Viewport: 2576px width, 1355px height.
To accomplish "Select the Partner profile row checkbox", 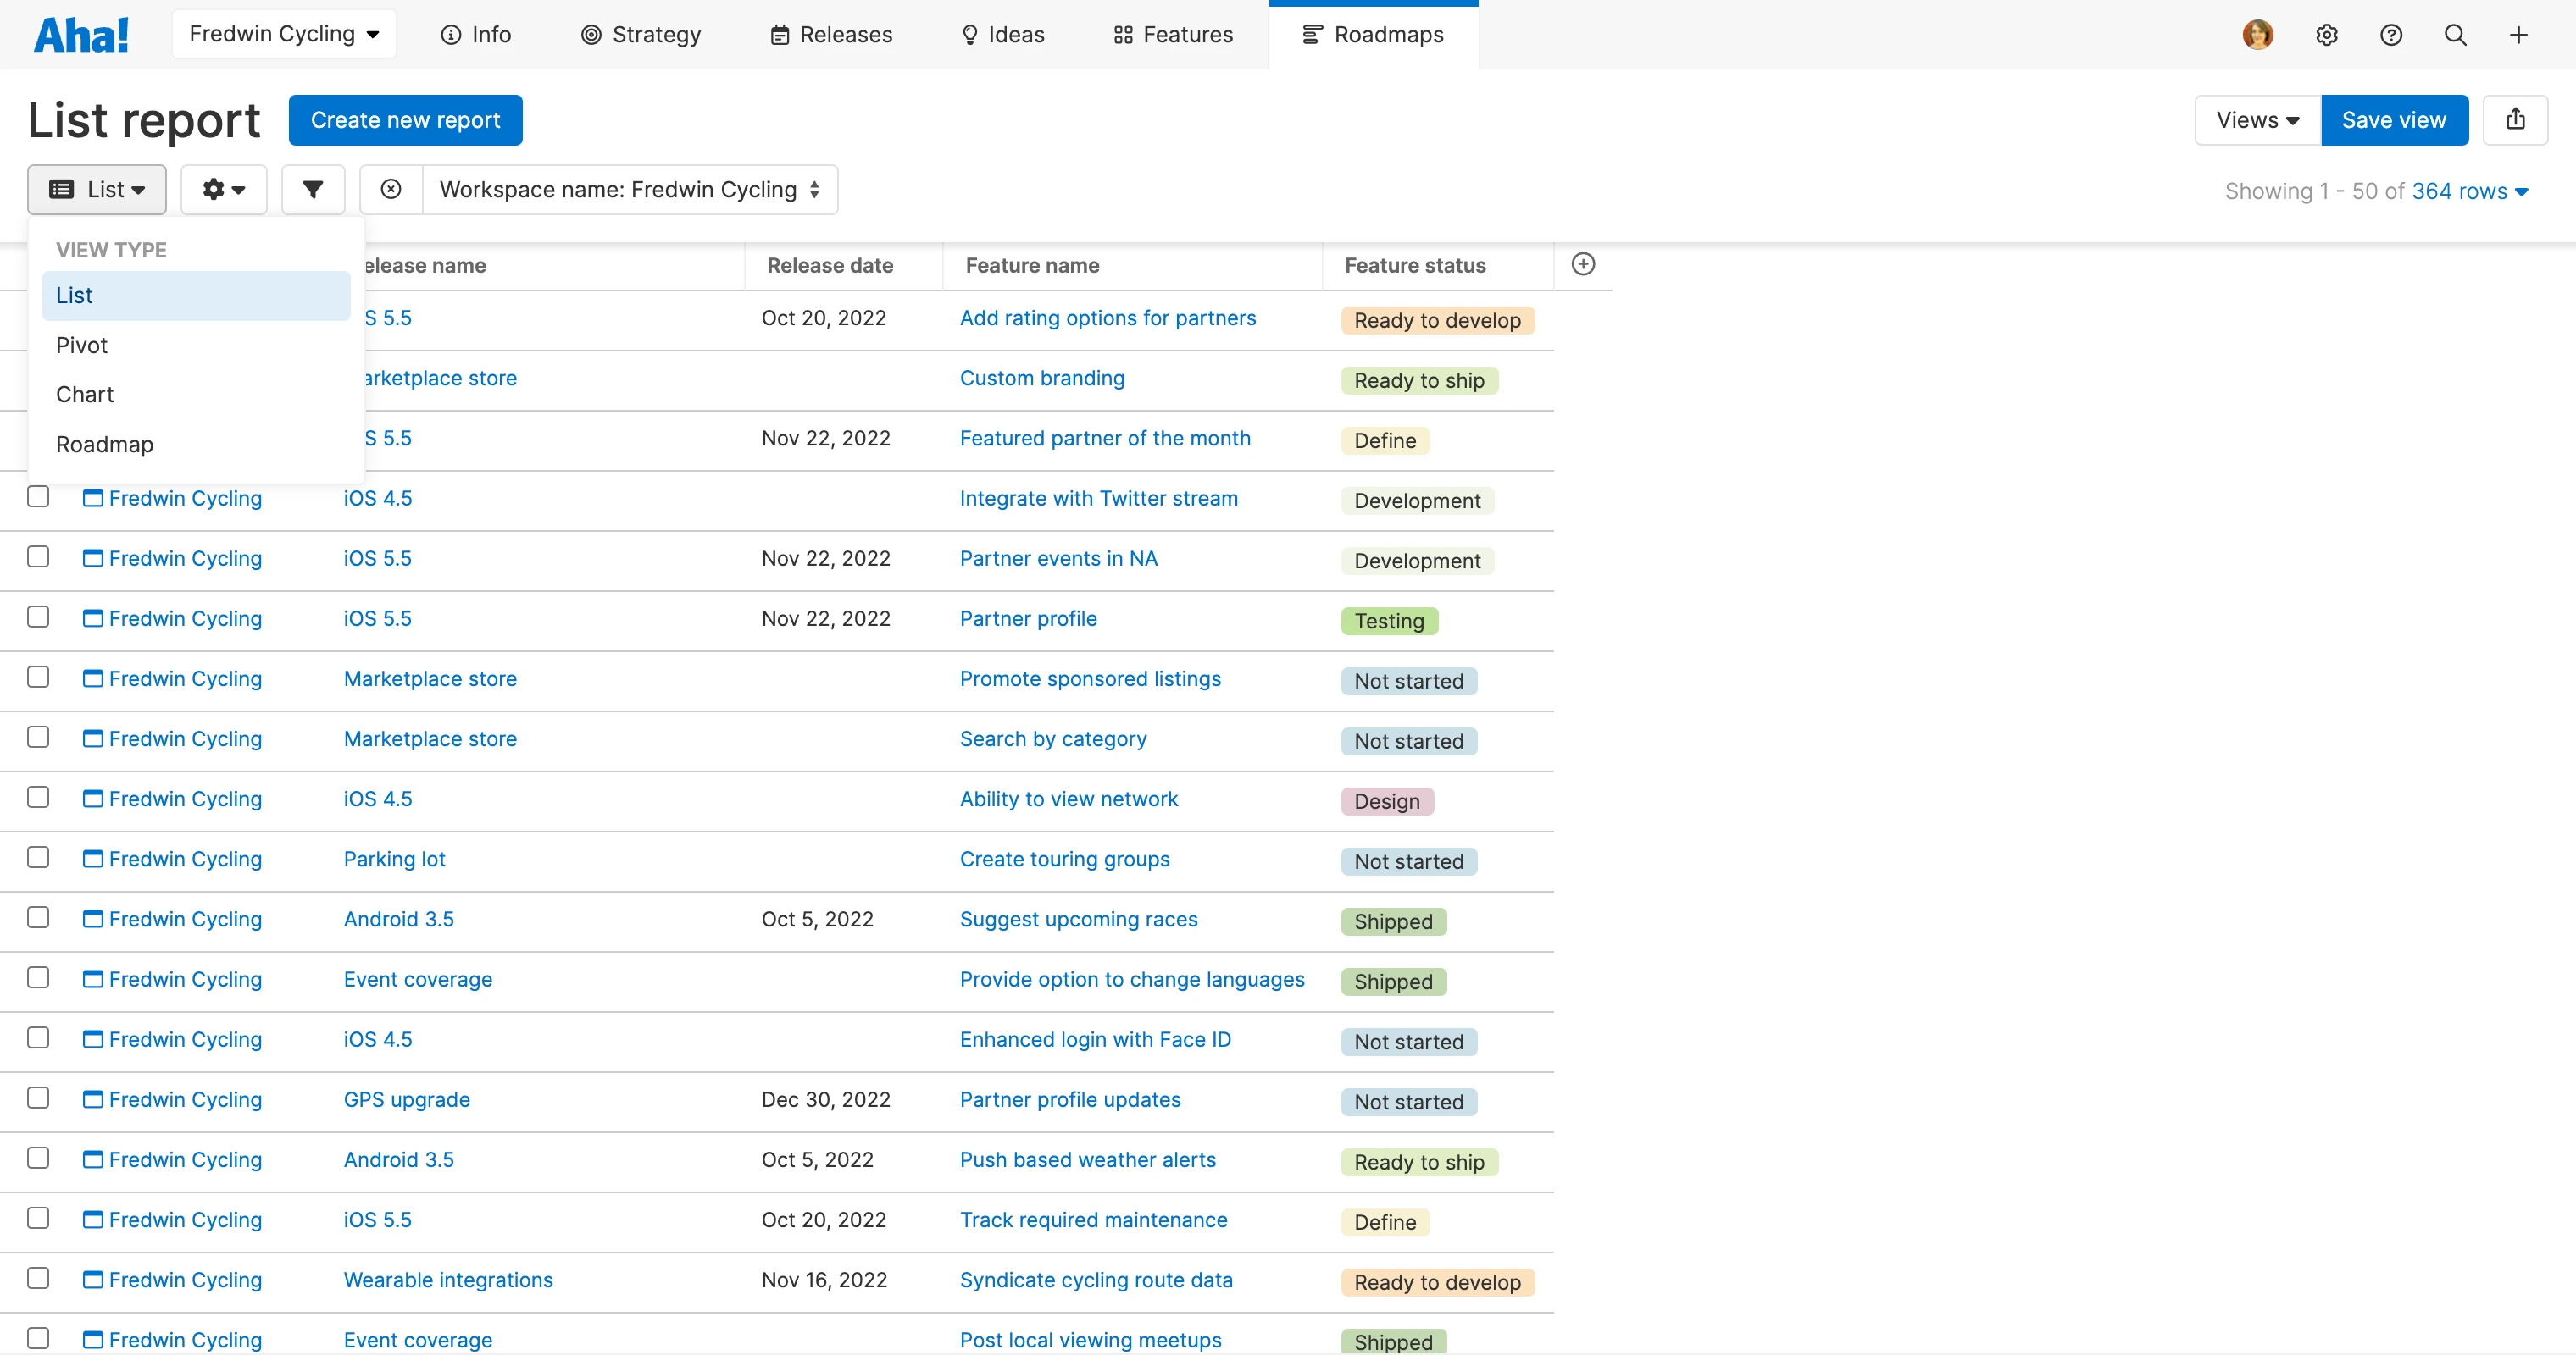I will click(x=38, y=617).
